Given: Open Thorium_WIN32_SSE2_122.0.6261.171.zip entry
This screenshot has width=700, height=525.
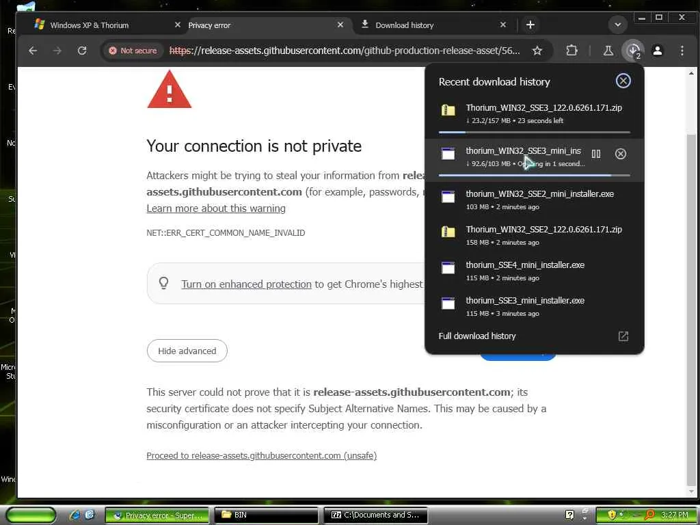Looking at the screenshot, I should (x=535, y=235).
